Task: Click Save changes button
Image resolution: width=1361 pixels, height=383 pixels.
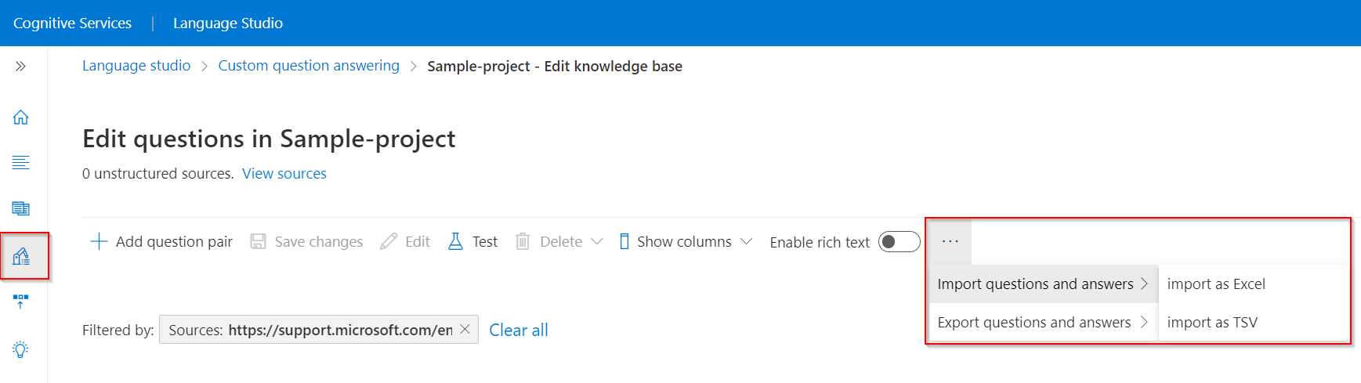Action: click(x=306, y=241)
